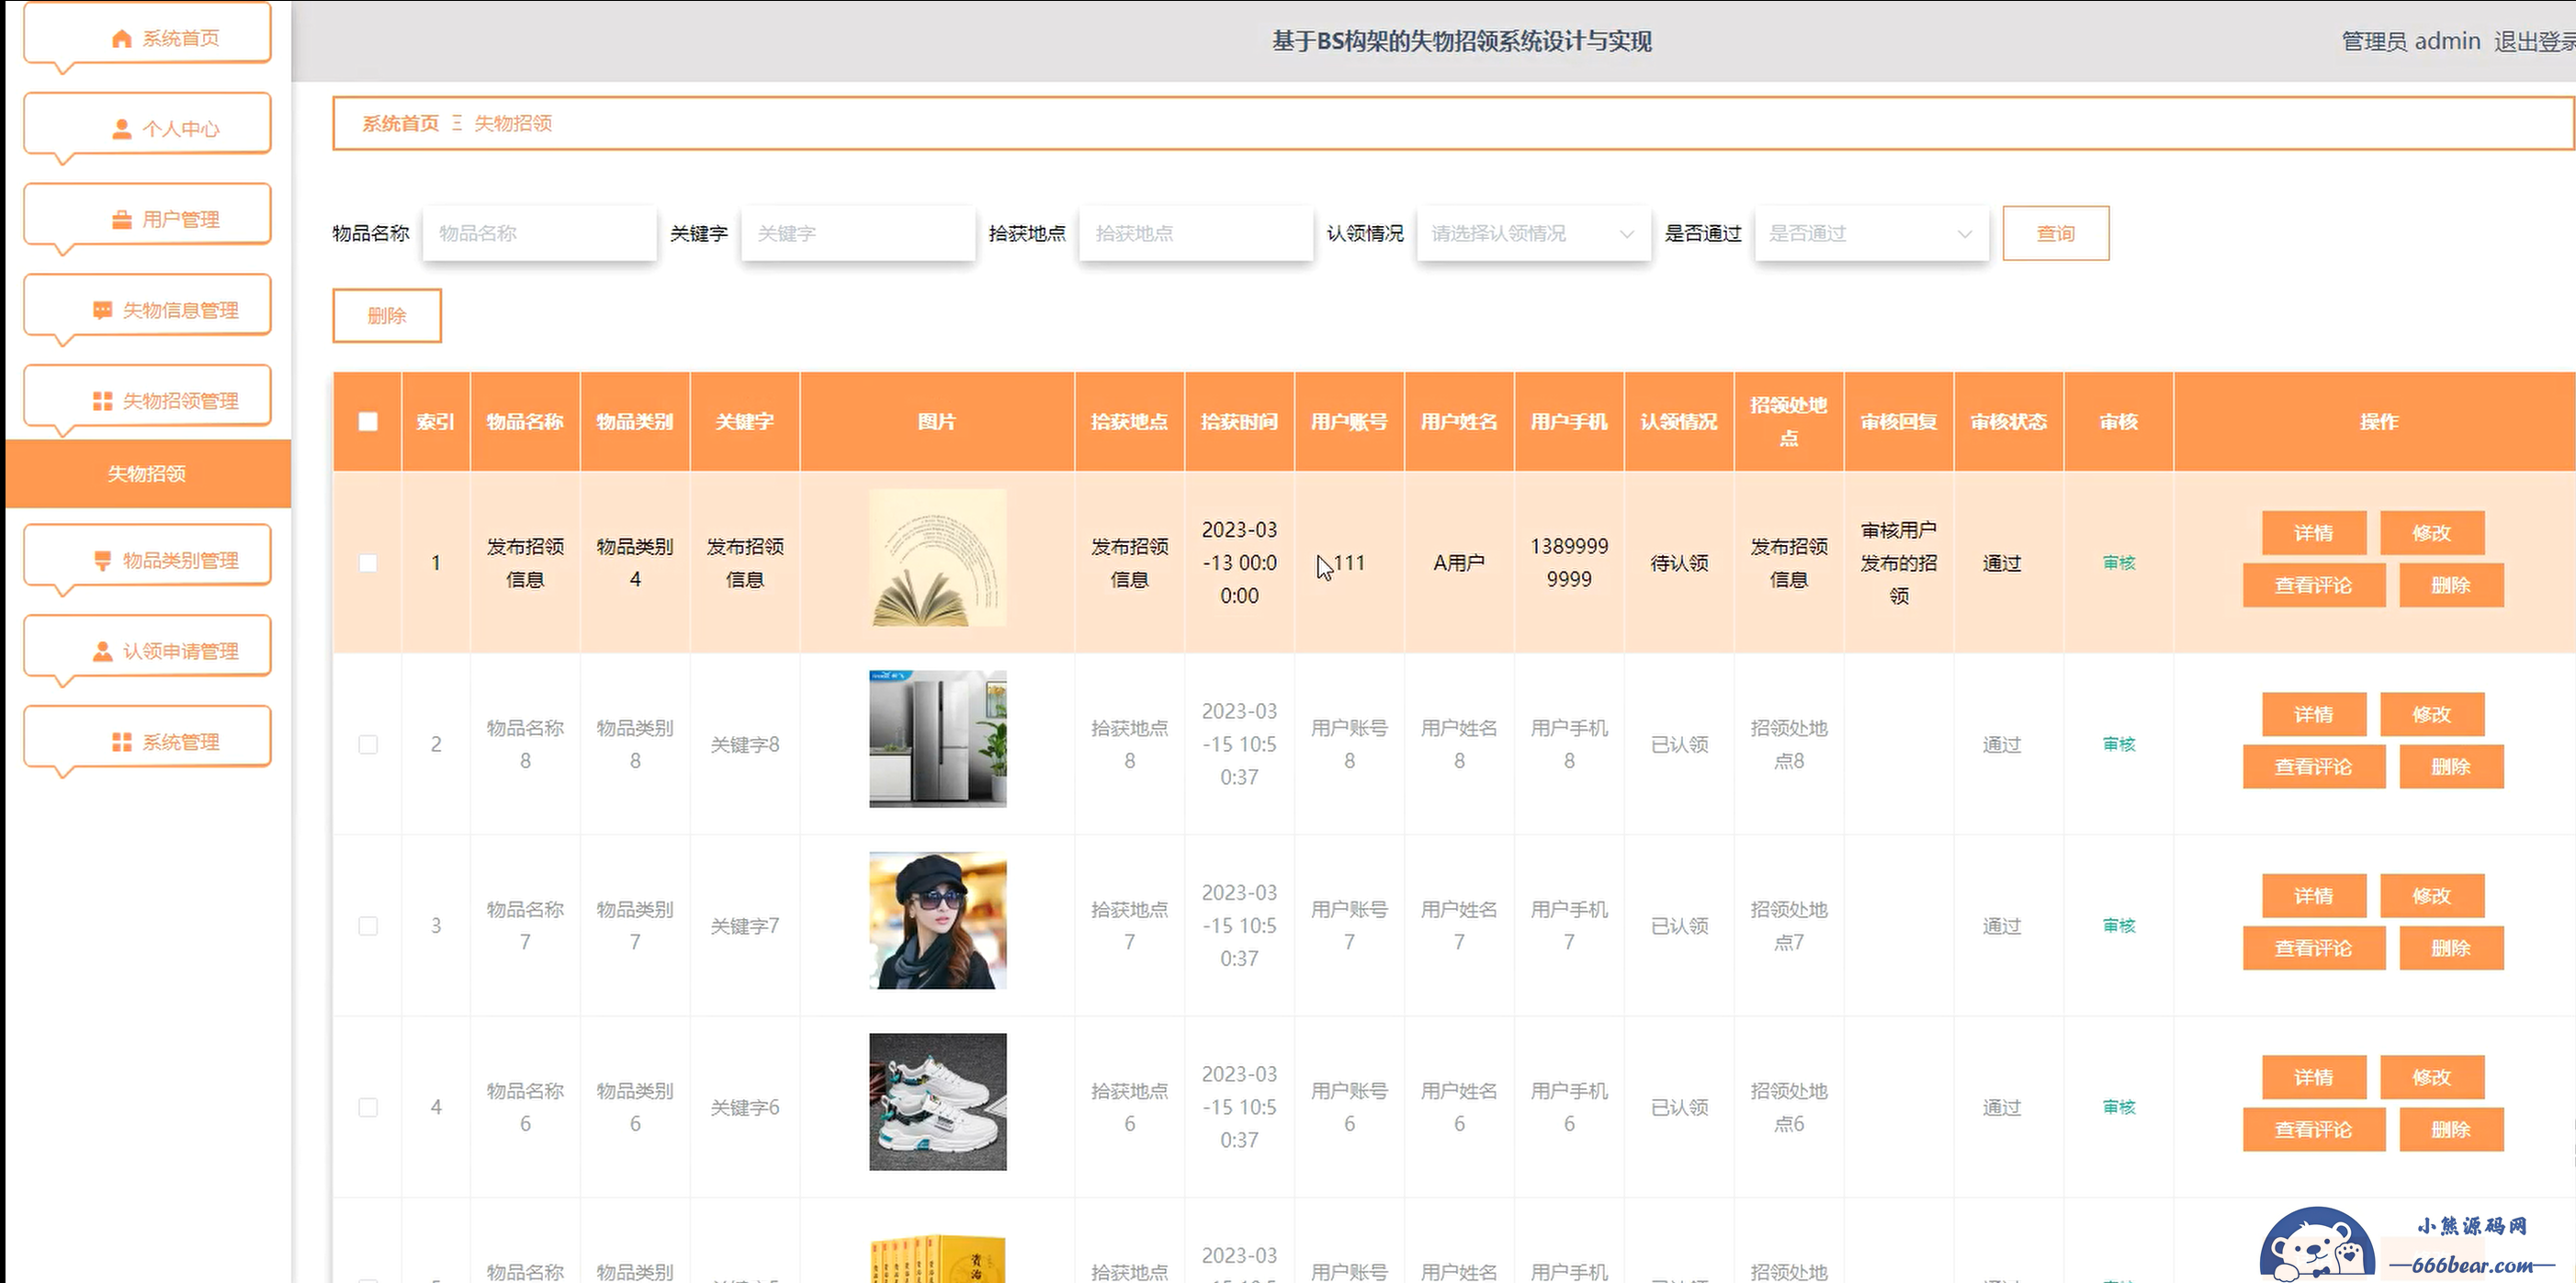
Task: Click 修改 for row 1
Action: pos(2432,532)
